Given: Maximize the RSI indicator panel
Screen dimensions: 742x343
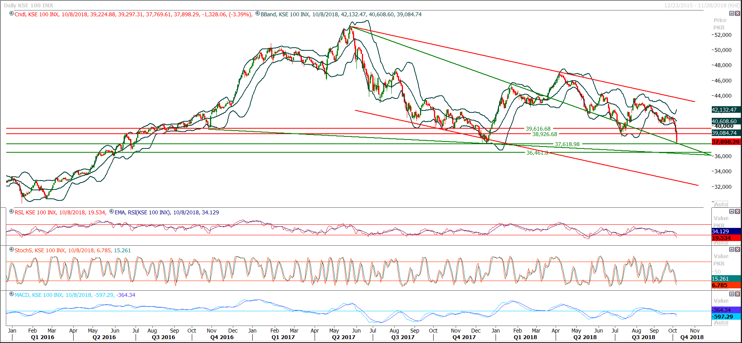Looking at the screenshot, I should pos(732,211).
